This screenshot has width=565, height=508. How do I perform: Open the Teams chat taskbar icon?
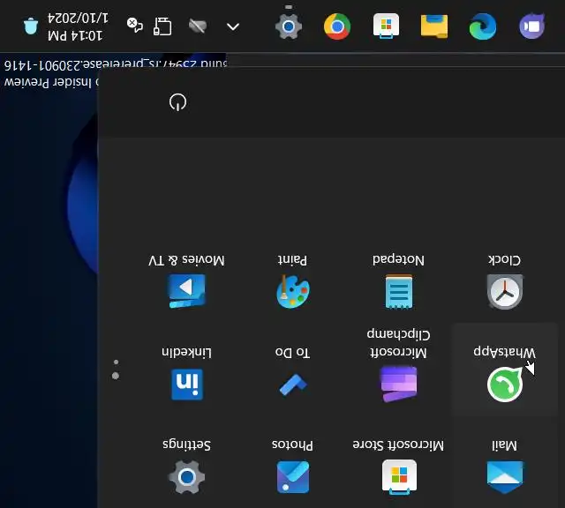531,26
